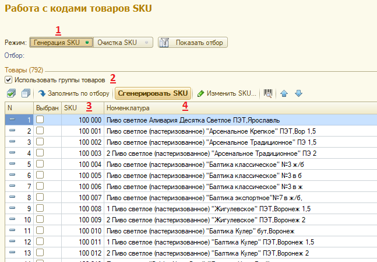Check the Выбран box for row 12
This screenshot has height=262, width=377.
coord(40,242)
